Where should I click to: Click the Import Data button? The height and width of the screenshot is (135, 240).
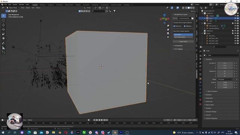183,42
